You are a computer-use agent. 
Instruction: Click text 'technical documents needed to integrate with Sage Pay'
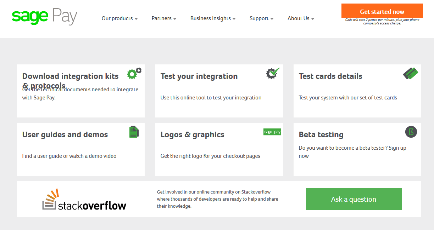tap(80, 94)
